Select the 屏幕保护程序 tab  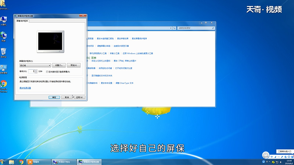[x=22, y=21]
